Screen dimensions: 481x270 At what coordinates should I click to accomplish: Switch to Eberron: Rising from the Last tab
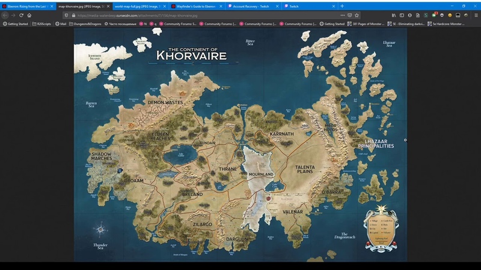pyautogui.click(x=28, y=6)
